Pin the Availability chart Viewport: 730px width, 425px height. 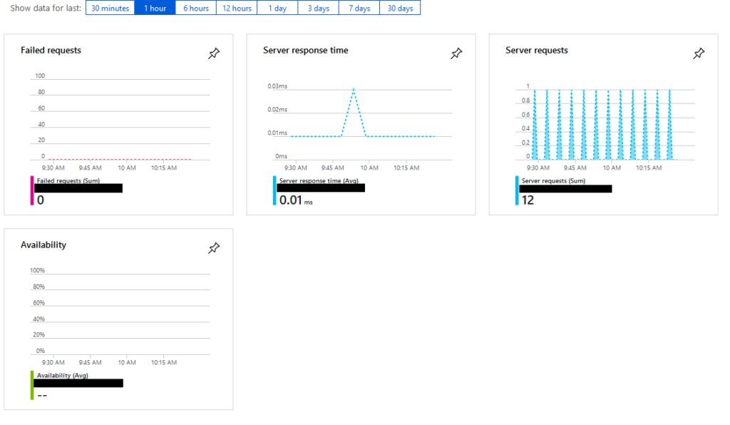point(214,248)
